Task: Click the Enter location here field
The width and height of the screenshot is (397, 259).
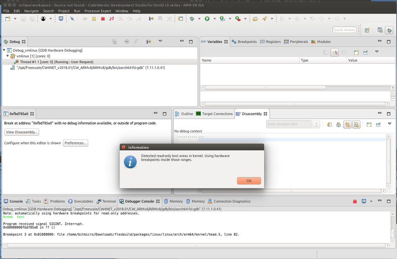Action: [x=289, y=124]
